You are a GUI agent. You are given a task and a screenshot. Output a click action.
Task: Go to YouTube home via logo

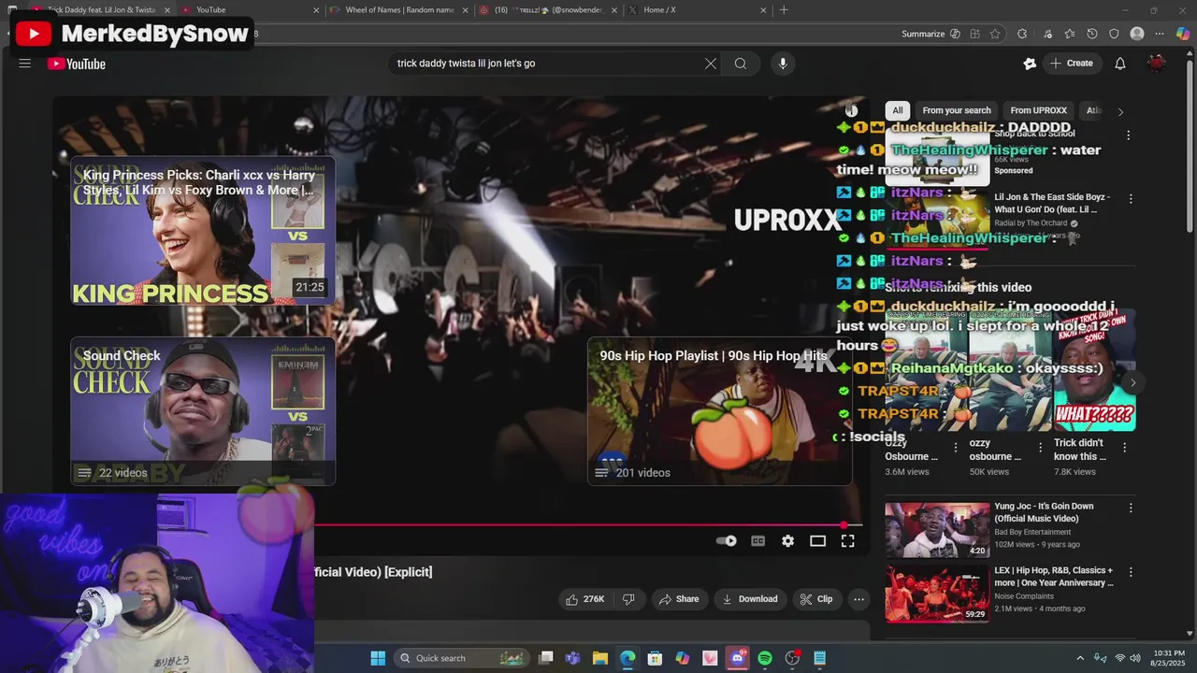point(77,64)
